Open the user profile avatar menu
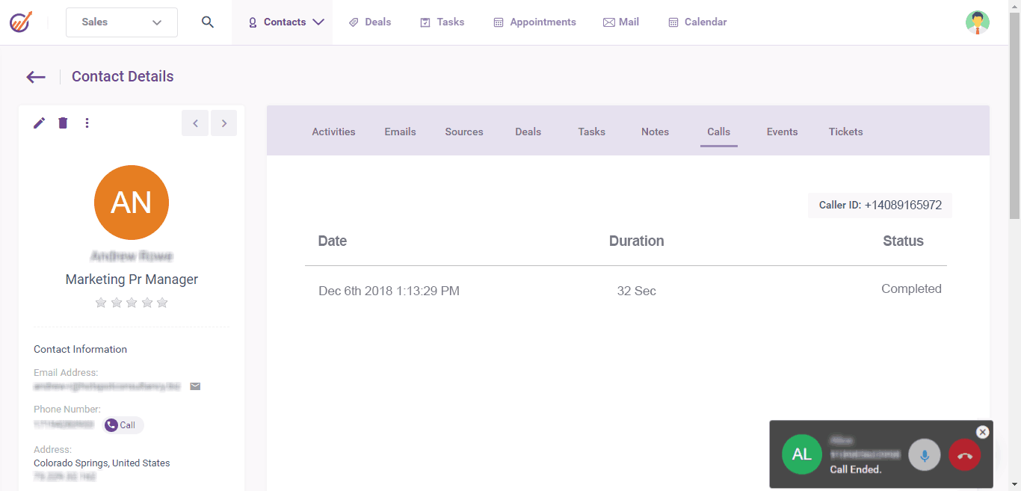 click(x=977, y=22)
